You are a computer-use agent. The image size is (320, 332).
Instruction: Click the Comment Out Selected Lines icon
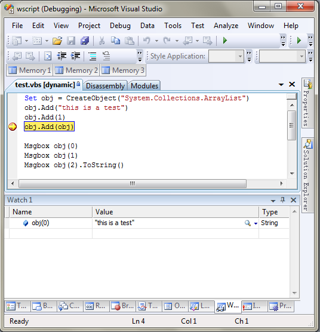(x=93, y=56)
